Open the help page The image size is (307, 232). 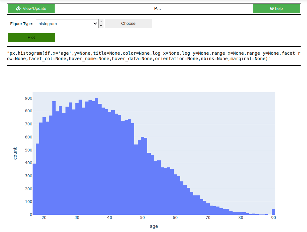pos(276,9)
